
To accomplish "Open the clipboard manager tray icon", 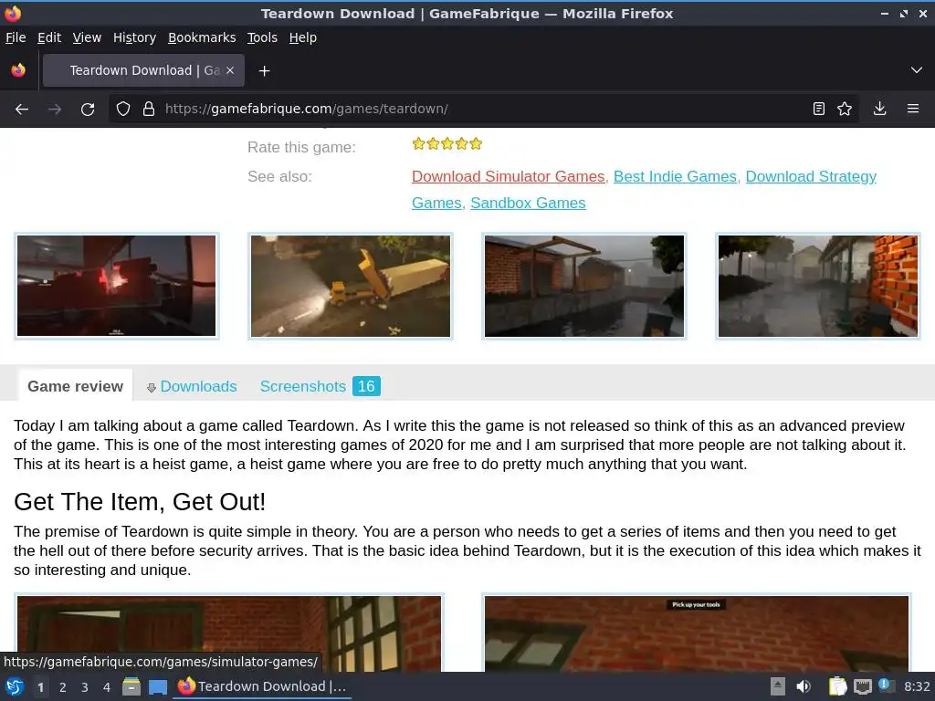I will [x=837, y=686].
